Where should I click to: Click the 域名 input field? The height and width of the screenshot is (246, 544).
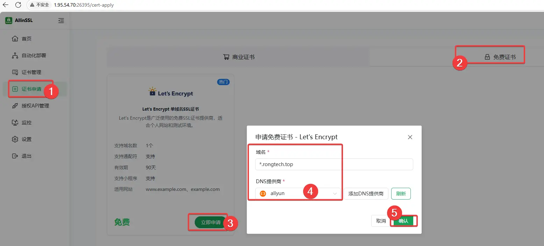334,164
